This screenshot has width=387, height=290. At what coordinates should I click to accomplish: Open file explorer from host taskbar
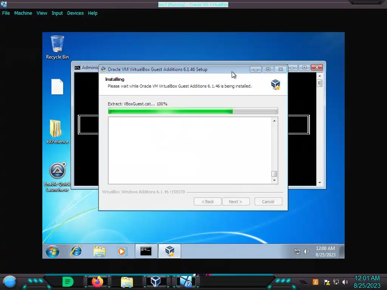(127, 282)
